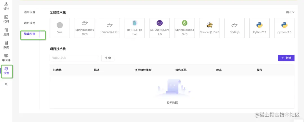Open the 数据 section in sidebar

coord(6,45)
